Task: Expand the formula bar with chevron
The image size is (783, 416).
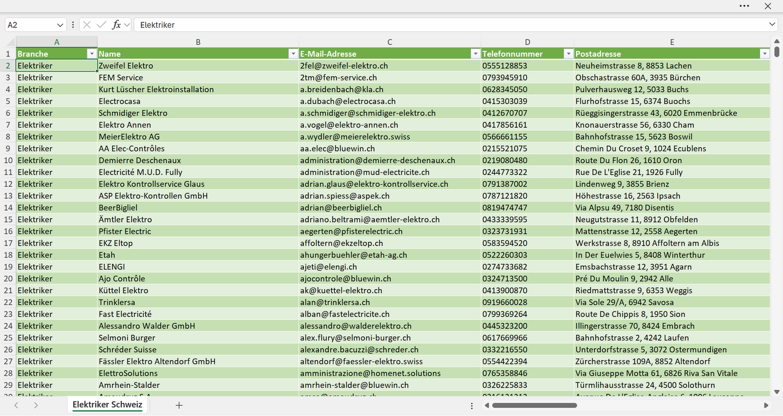Action: coord(772,25)
